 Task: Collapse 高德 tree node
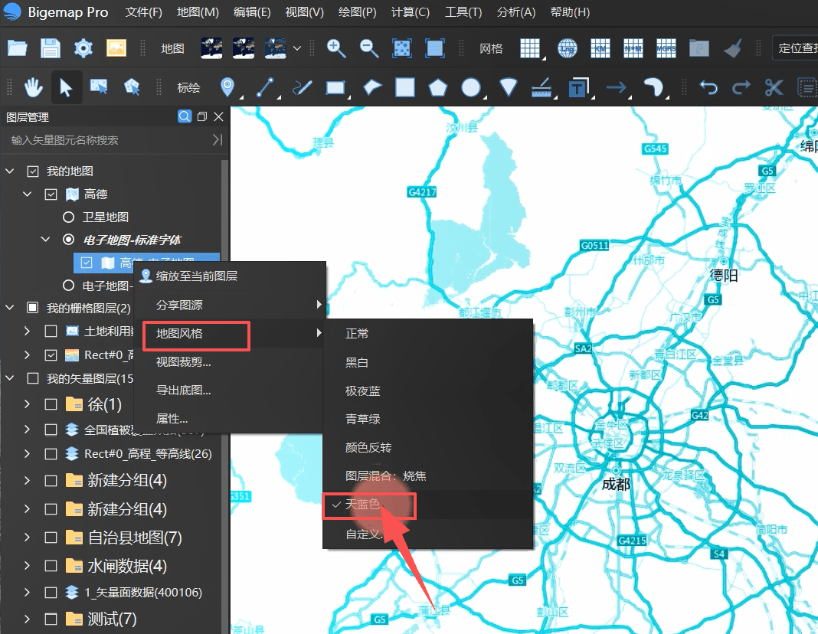pos(28,194)
